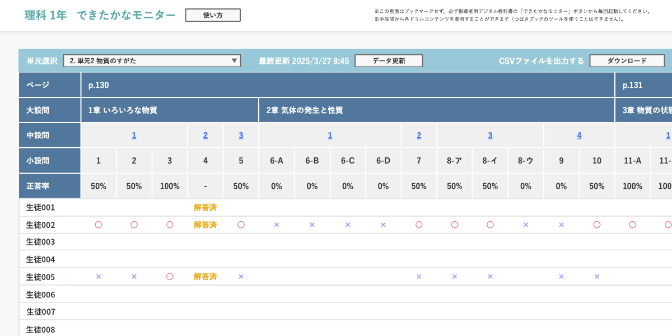Screen dimensions: 672x336
Task: Click the 理科 1年 できたかなモニター title
Action: (x=100, y=15)
